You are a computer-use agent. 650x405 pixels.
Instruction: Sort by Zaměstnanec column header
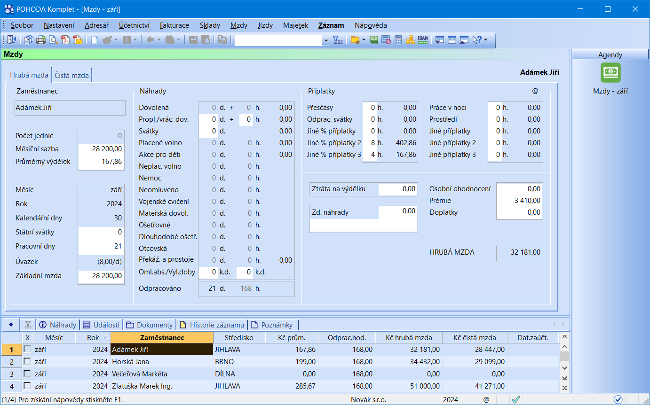[162, 337]
